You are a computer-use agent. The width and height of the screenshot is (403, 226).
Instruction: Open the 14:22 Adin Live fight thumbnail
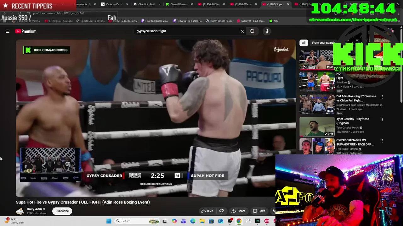pos(317,81)
